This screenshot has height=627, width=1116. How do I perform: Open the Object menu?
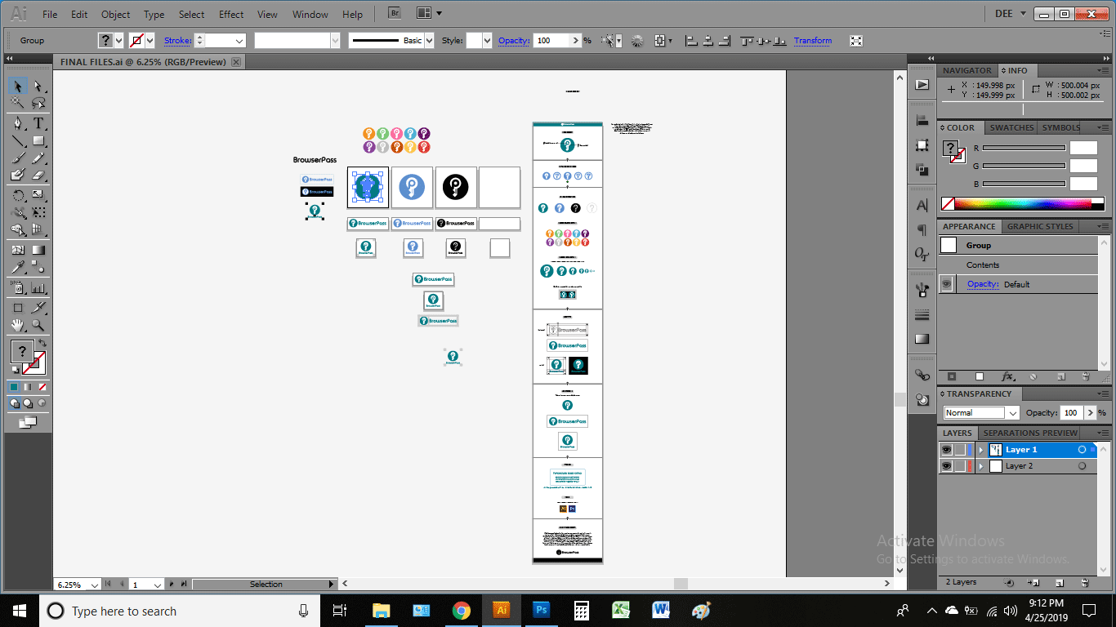click(x=115, y=15)
